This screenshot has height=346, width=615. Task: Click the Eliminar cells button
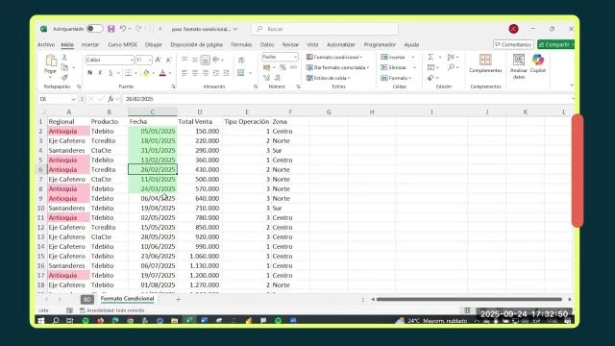click(394, 67)
